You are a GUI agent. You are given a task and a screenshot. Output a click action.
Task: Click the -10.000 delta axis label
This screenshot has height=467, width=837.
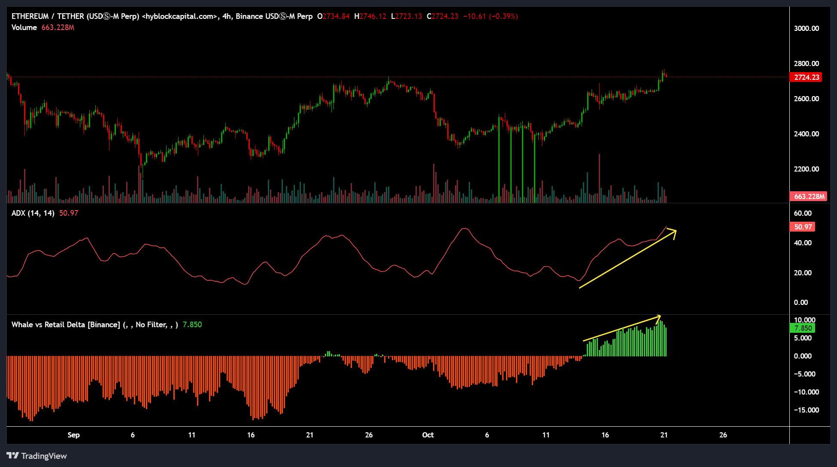point(806,392)
